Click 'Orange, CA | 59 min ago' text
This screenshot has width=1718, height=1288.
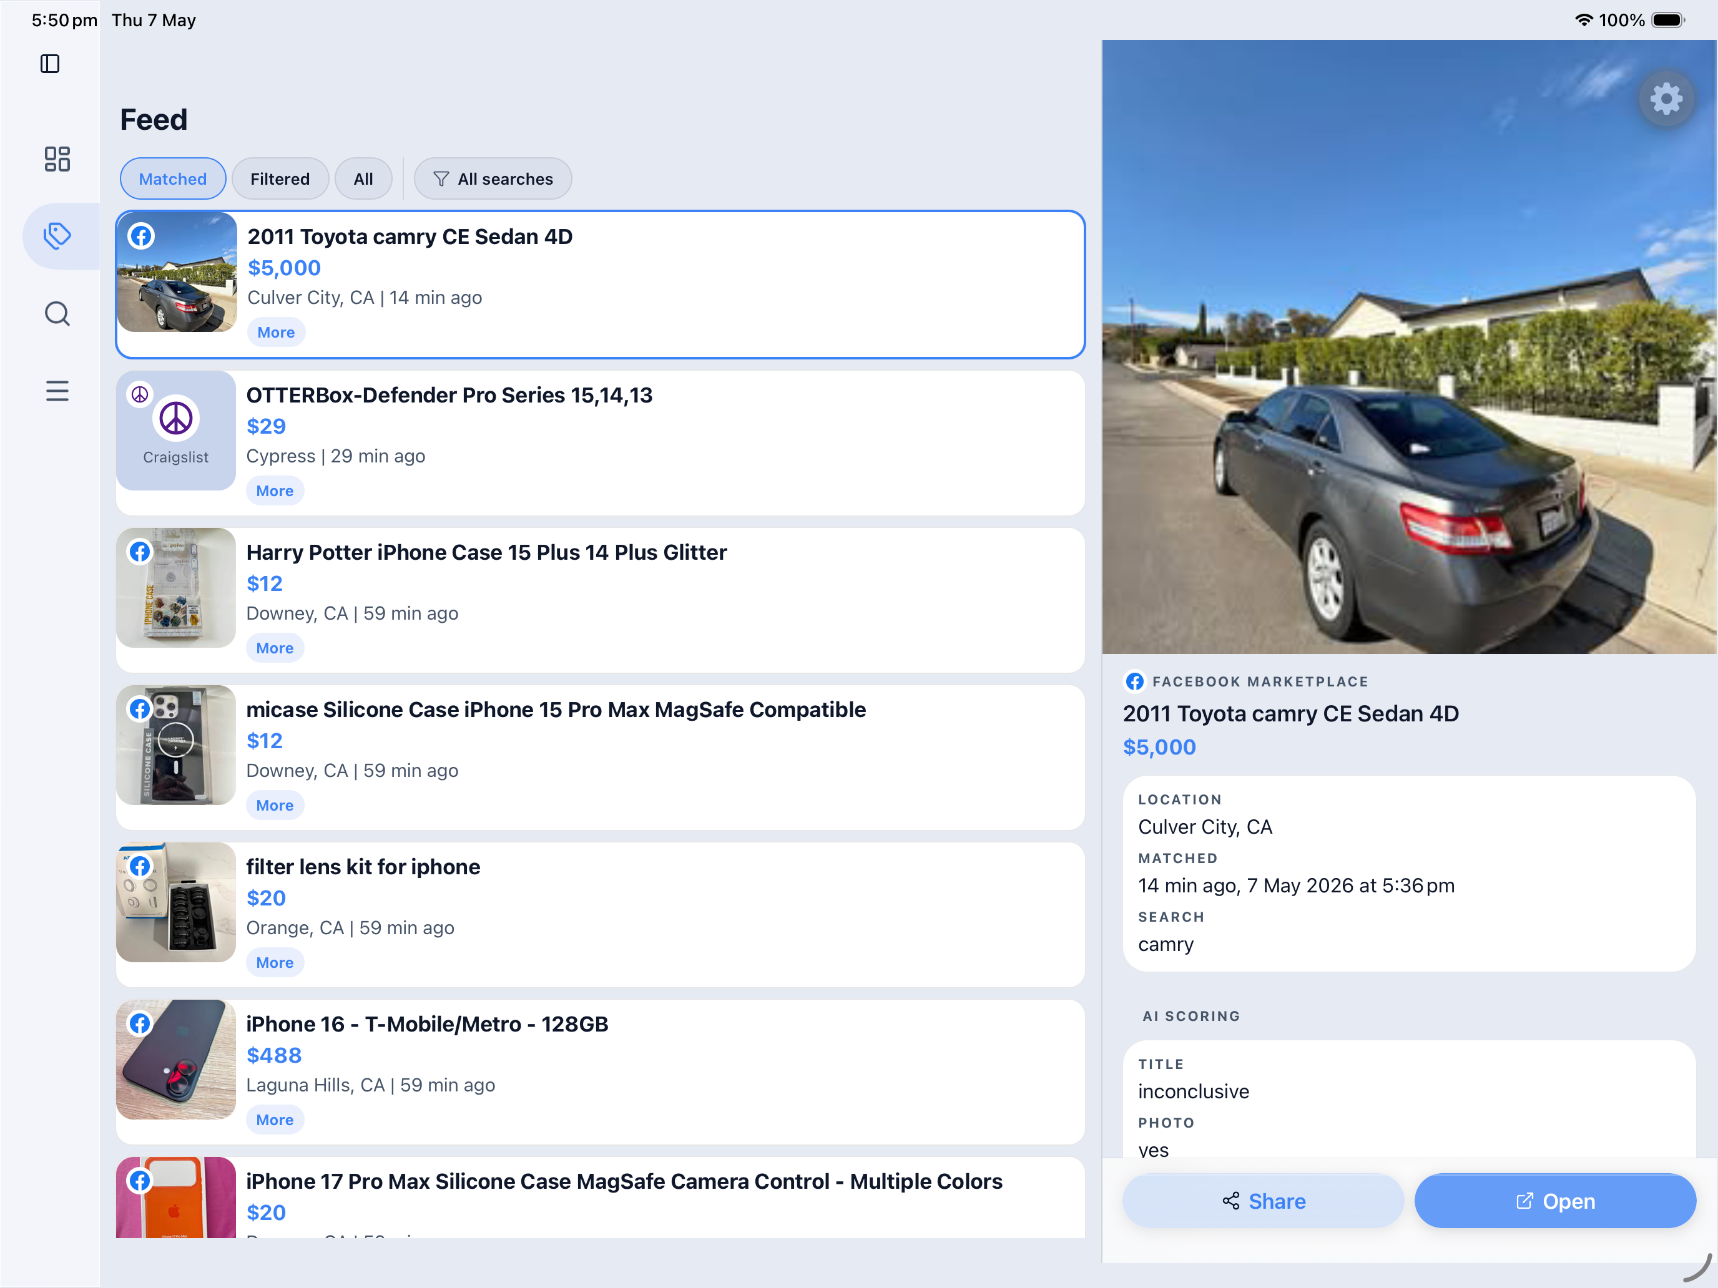coord(350,928)
